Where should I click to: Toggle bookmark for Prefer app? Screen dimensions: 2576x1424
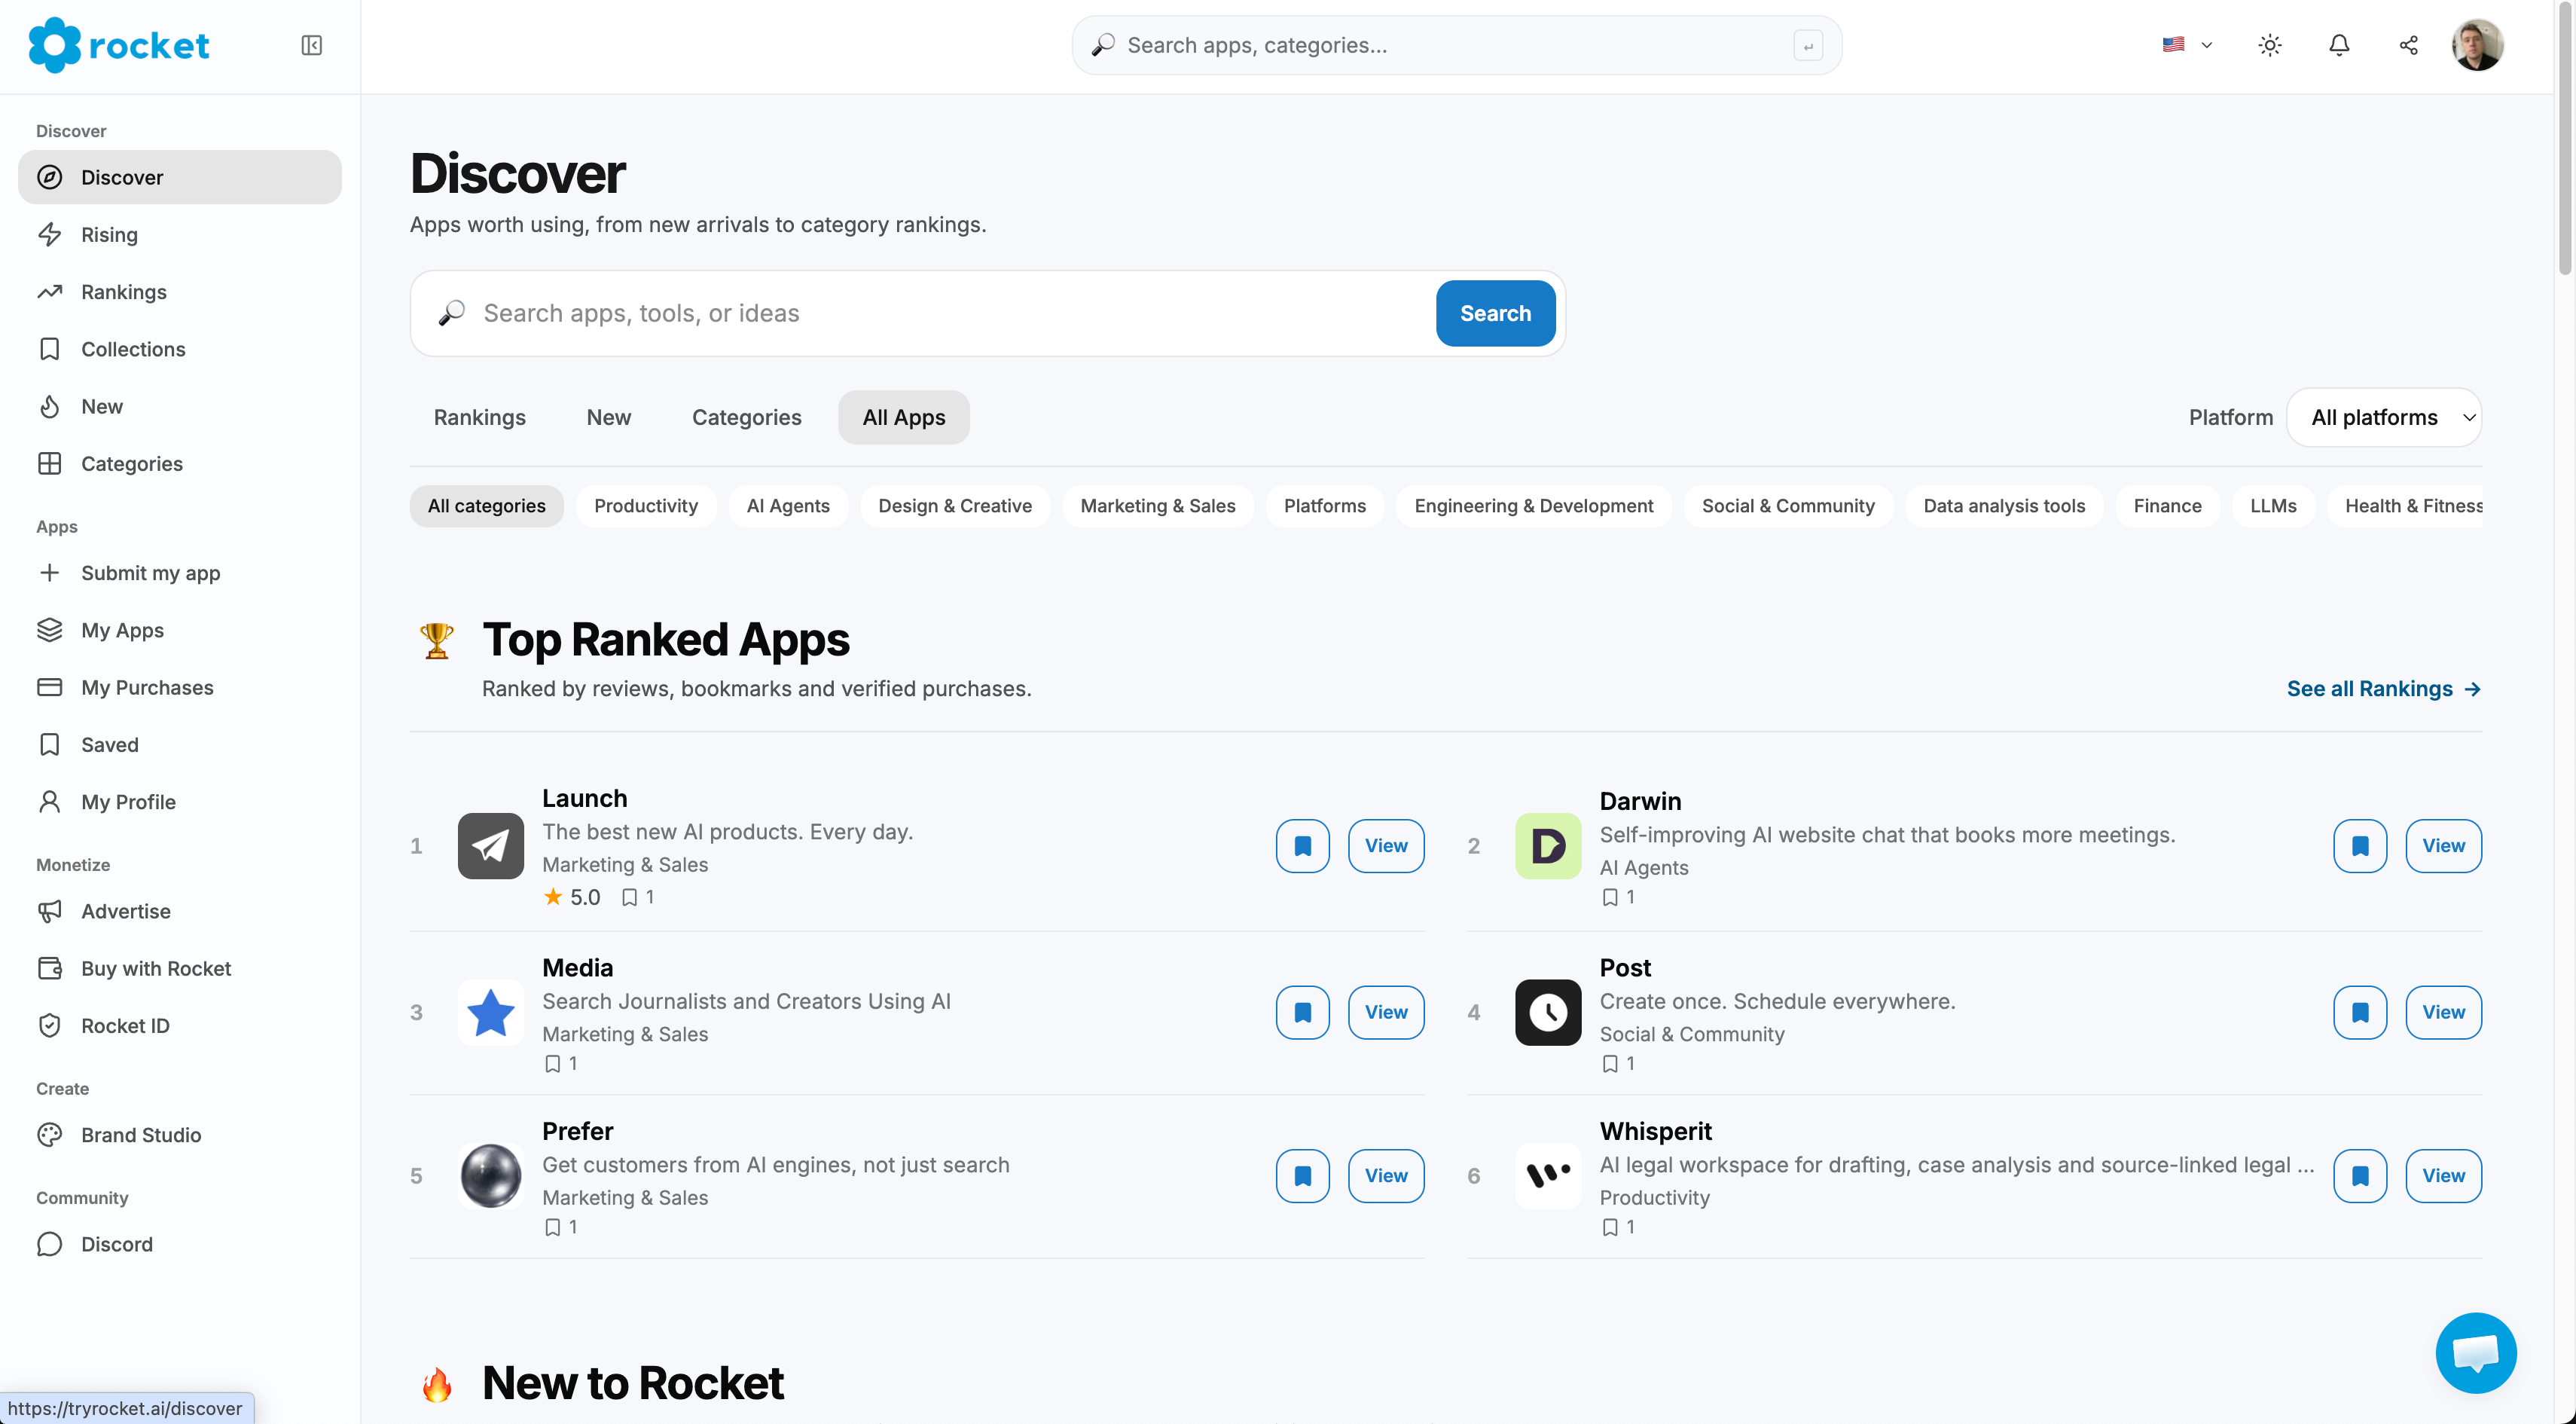point(1302,1176)
